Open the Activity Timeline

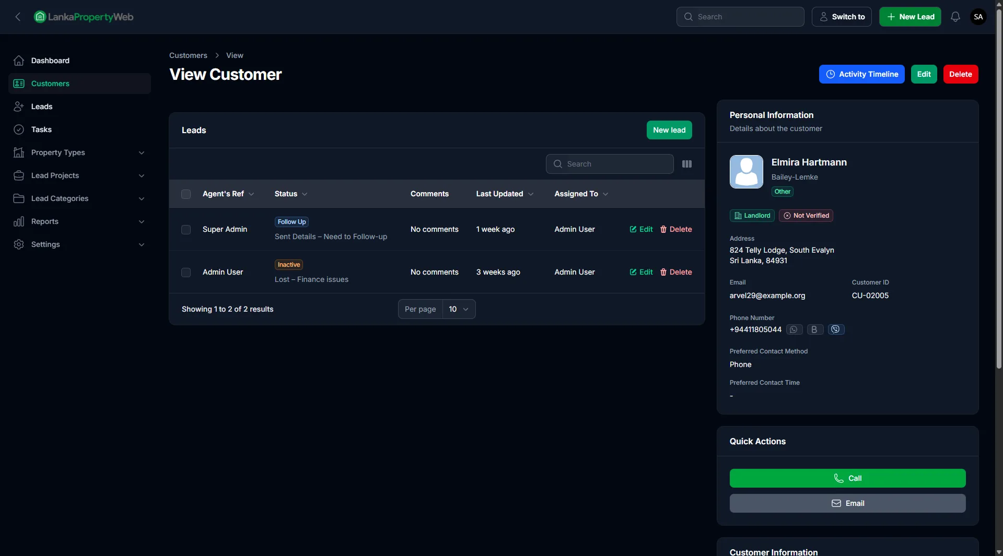pyautogui.click(x=861, y=74)
